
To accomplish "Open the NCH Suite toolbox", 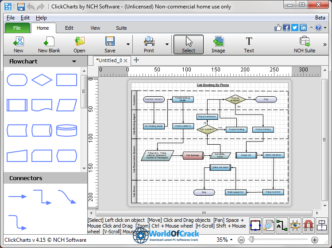I will click(x=305, y=44).
